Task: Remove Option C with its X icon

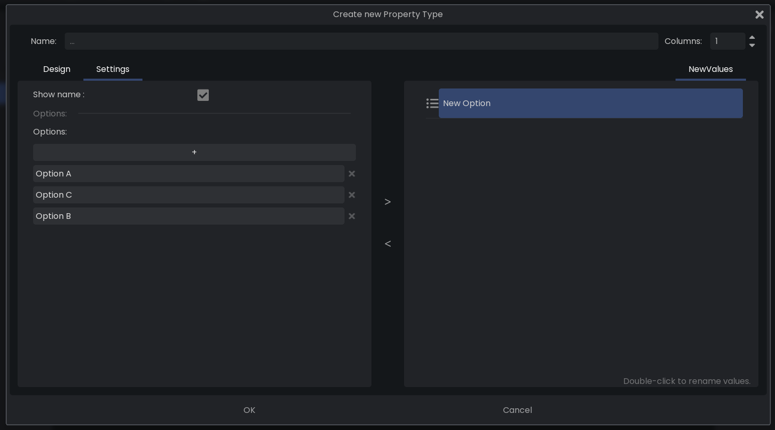Action: (352, 195)
